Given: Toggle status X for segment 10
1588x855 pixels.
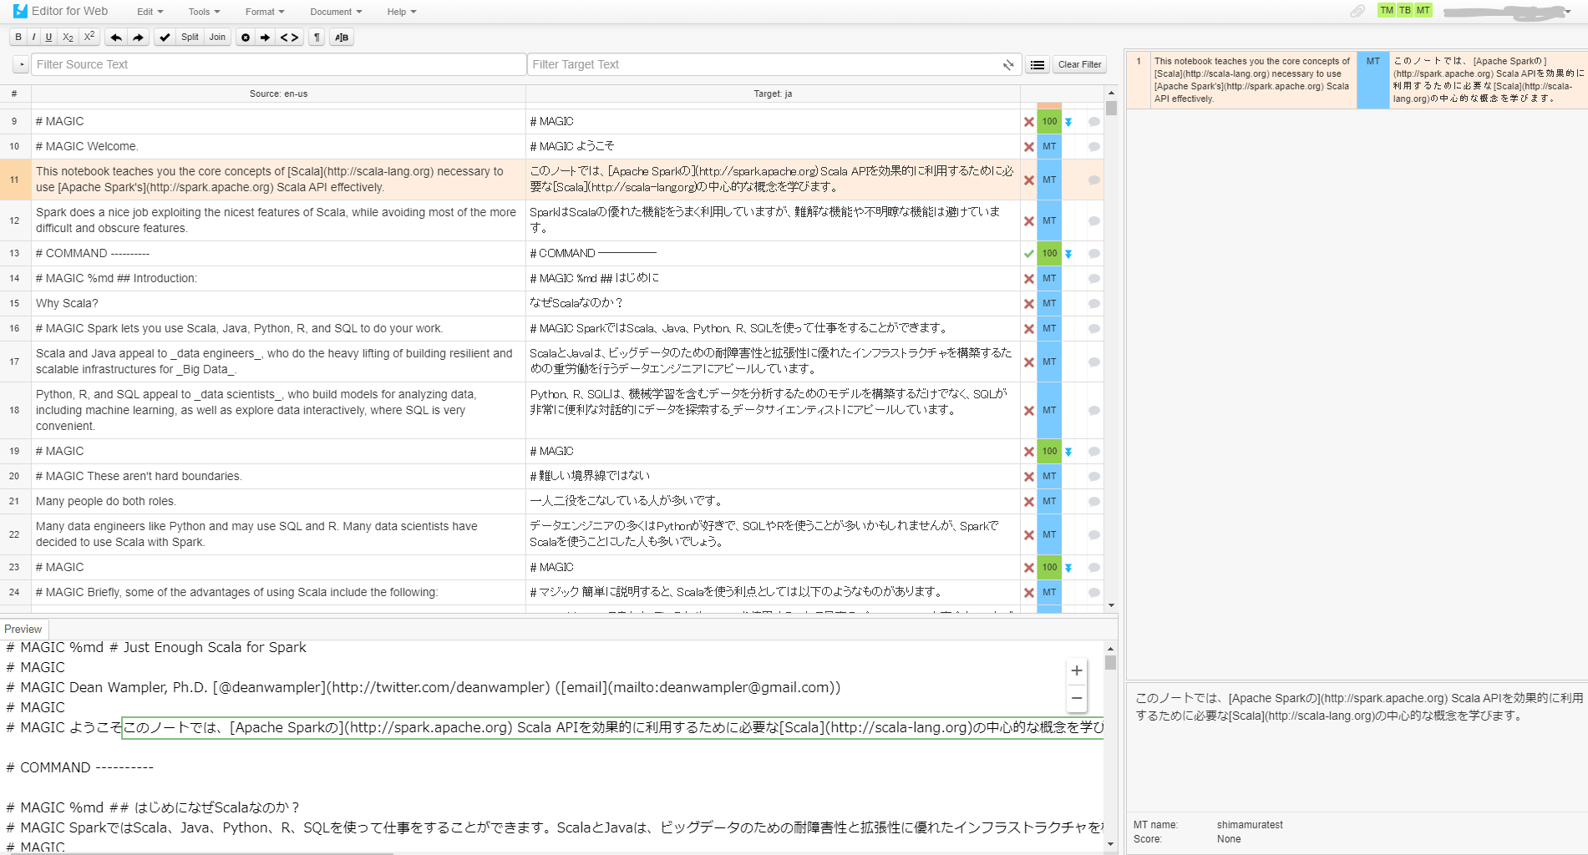Looking at the screenshot, I should click(1029, 147).
